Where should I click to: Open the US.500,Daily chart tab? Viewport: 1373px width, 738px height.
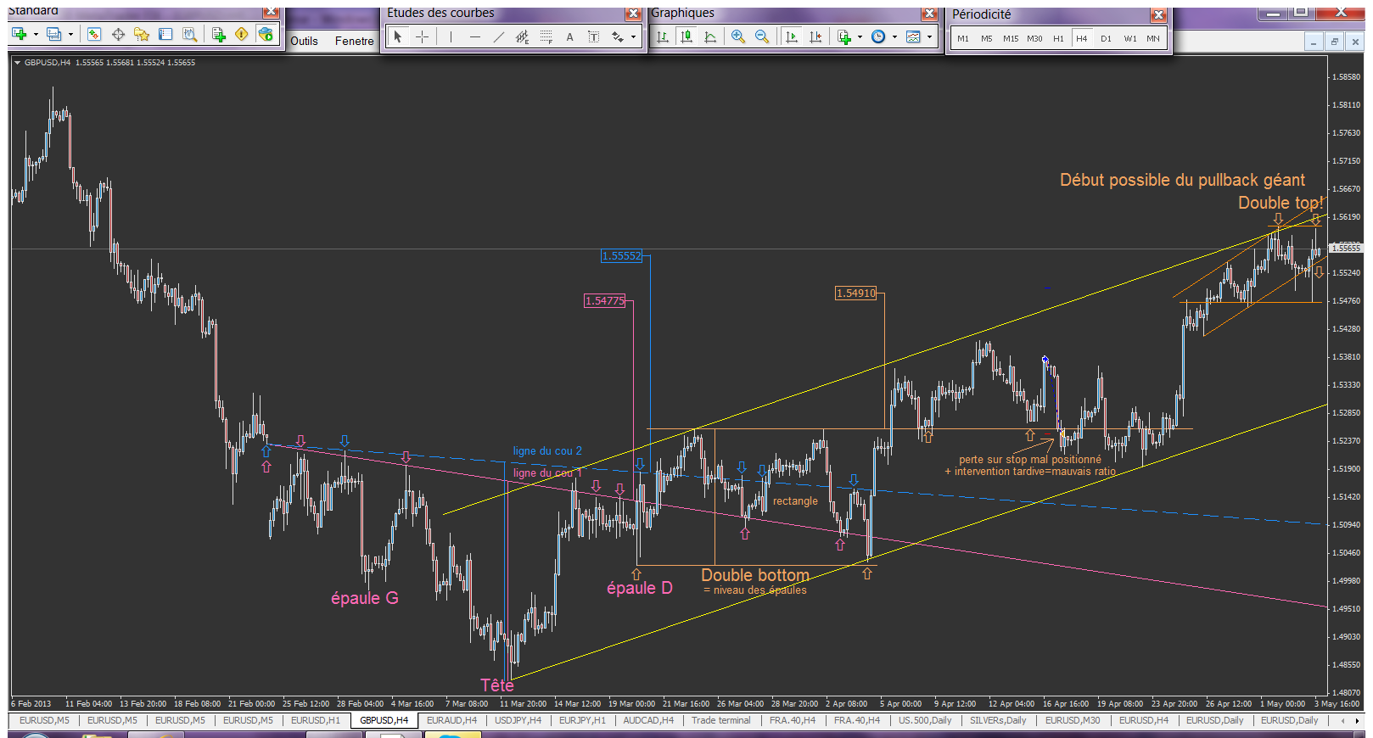click(x=925, y=720)
